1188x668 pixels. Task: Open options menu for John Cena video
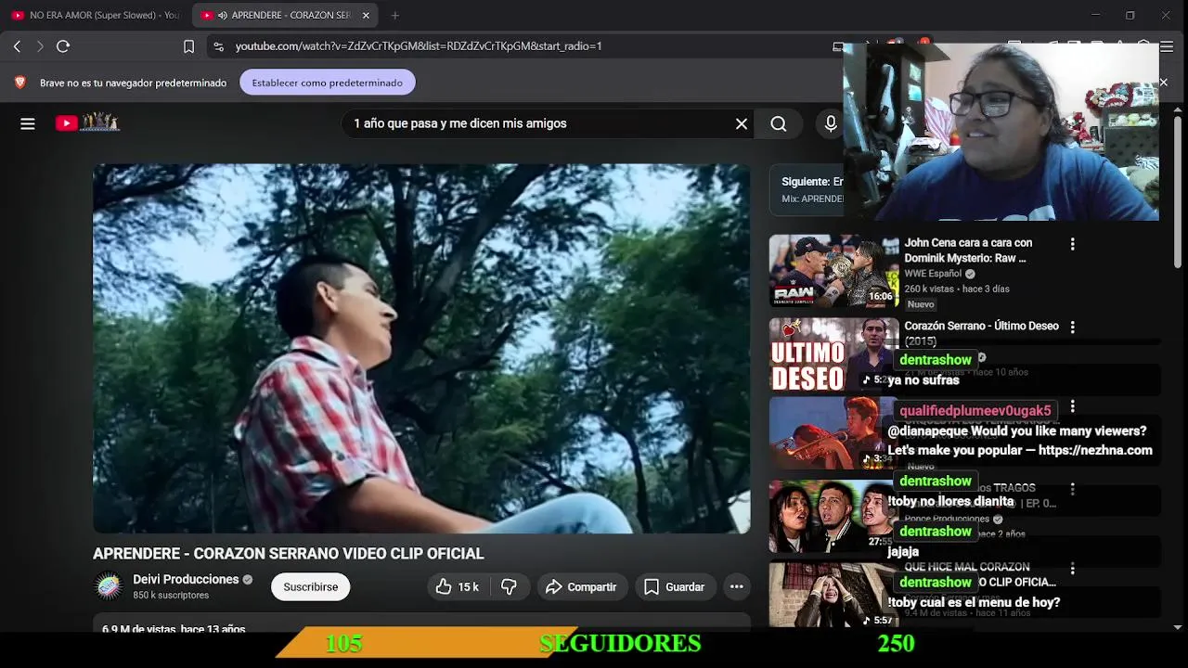tap(1072, 244)
